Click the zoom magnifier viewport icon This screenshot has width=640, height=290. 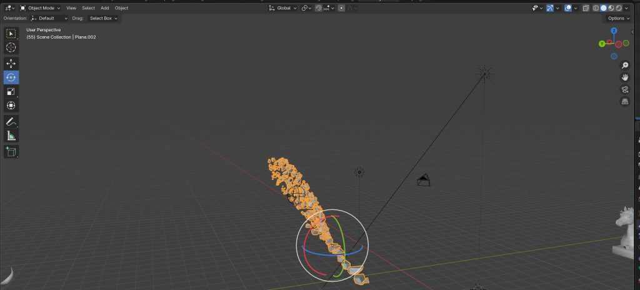[624, 65]
